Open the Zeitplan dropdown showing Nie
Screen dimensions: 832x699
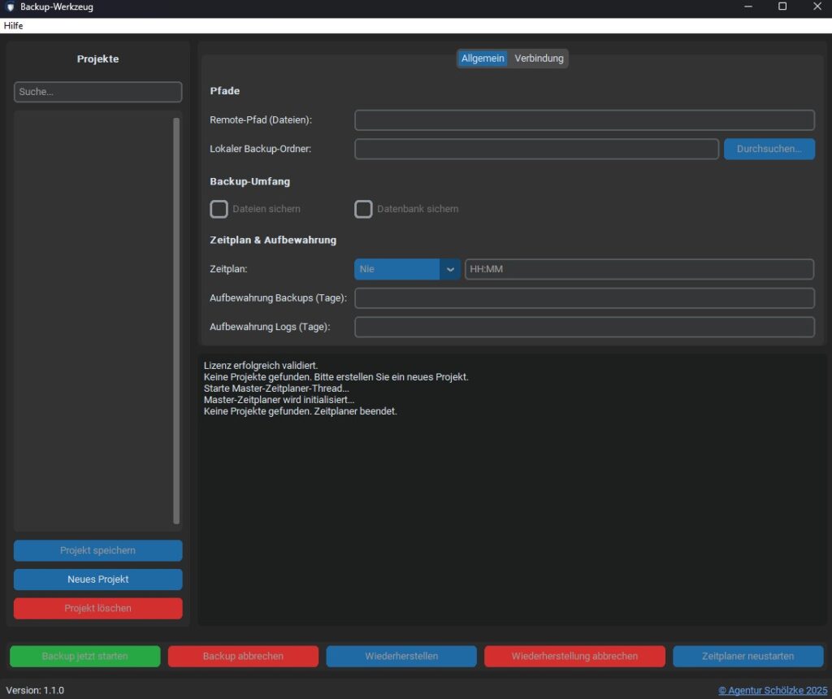(x=407, y=269)
